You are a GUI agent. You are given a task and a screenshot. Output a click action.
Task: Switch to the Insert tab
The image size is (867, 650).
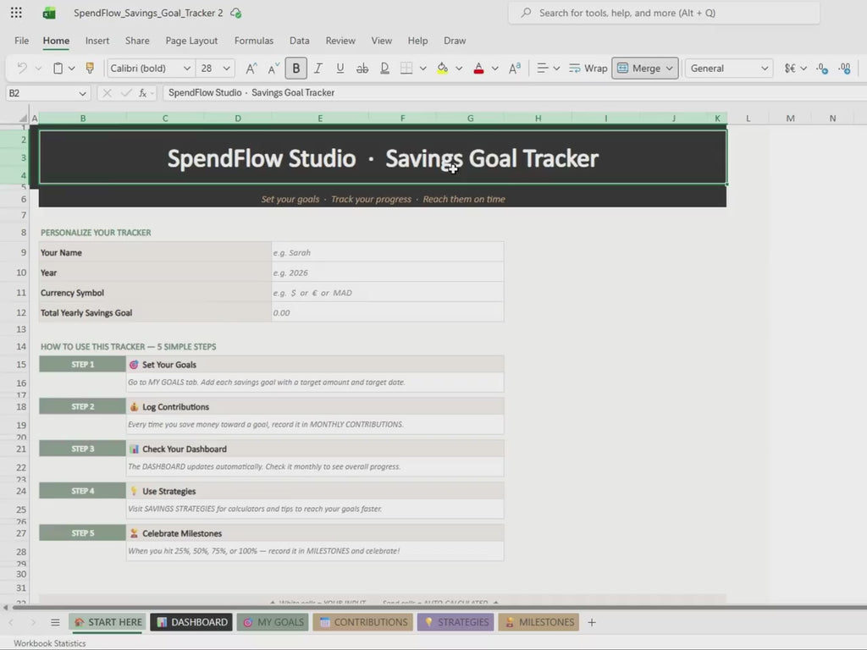(x=97, y=41)
